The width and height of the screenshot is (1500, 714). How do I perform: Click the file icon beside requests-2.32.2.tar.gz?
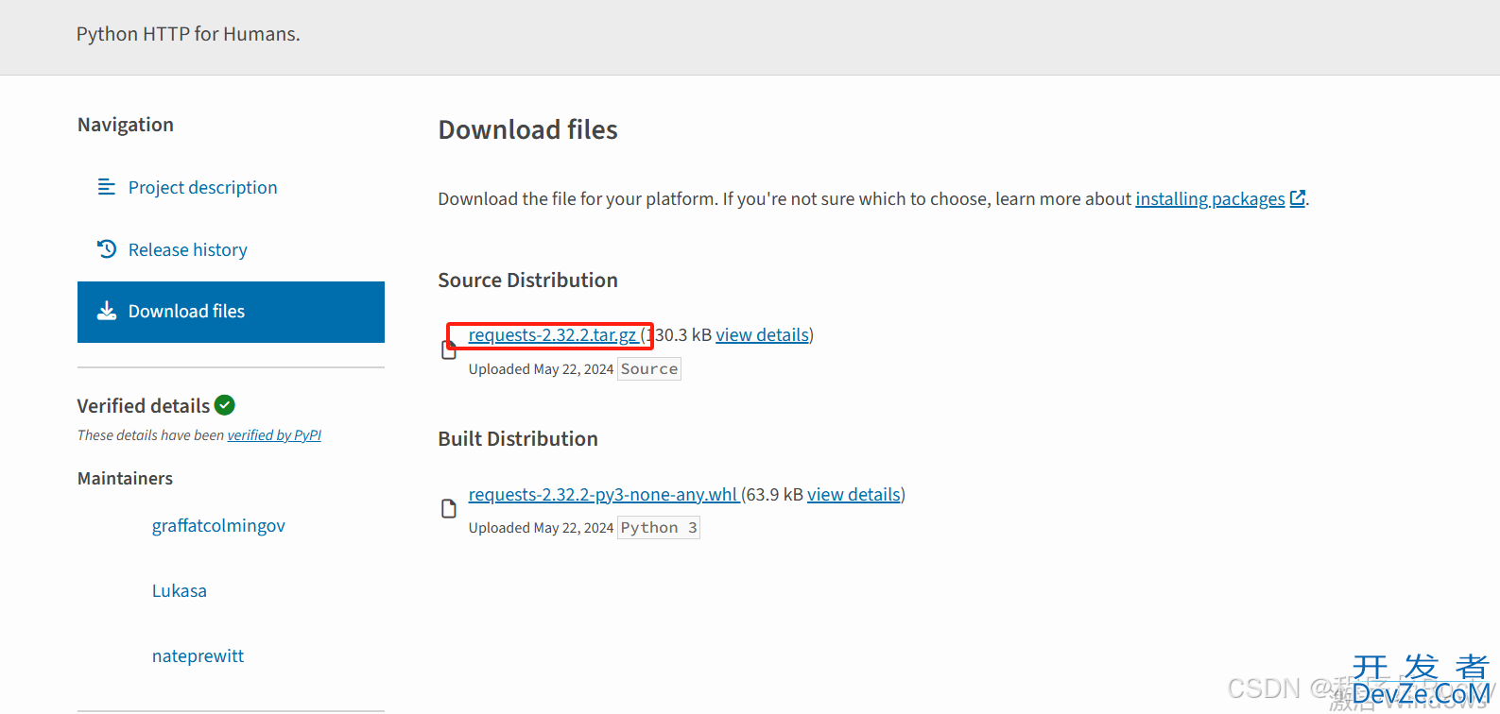click(449, 350)
